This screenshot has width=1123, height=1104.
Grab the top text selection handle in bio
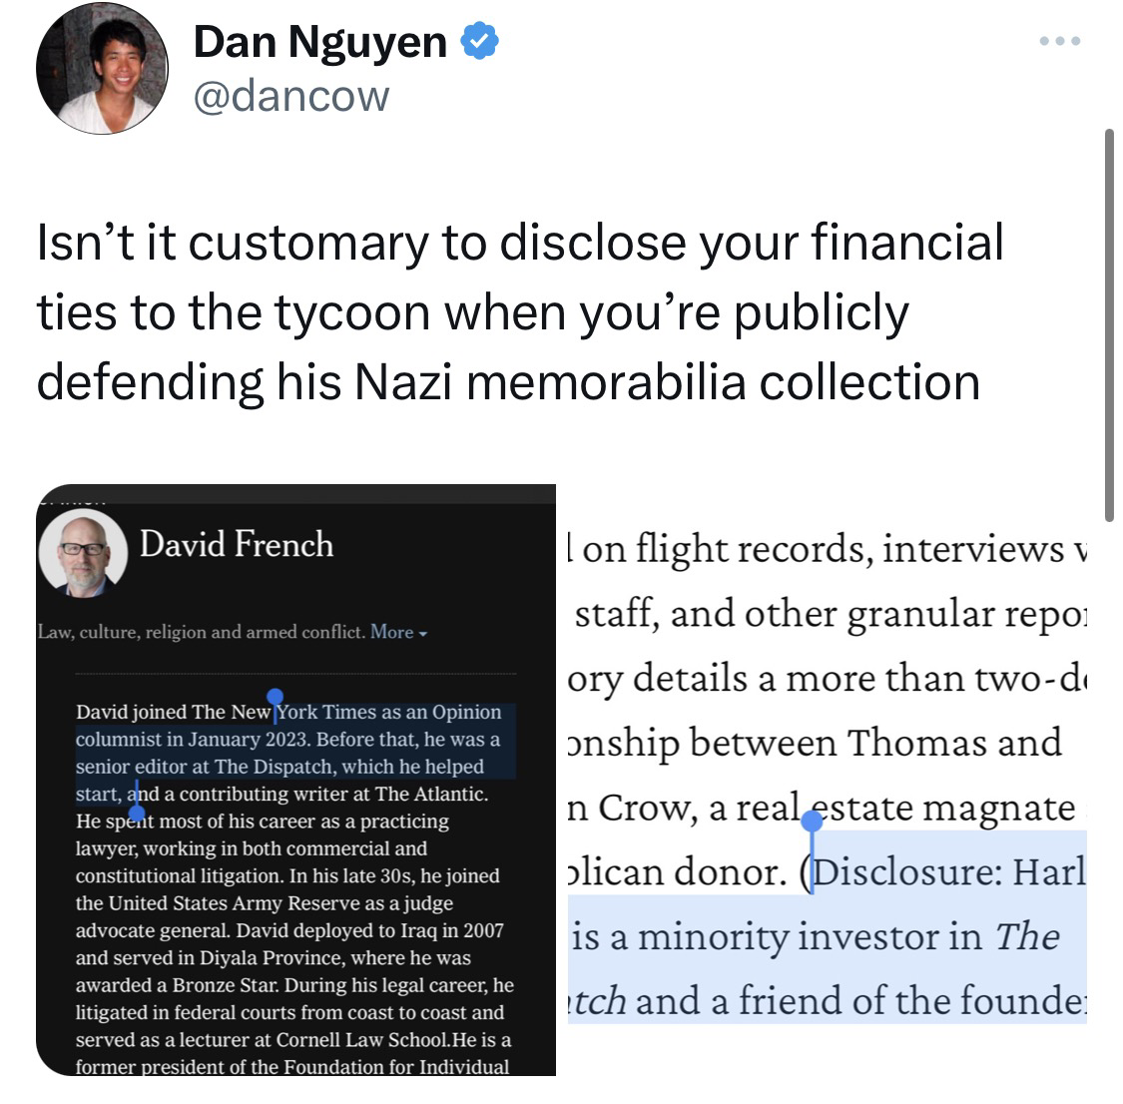tap(276, 697)
